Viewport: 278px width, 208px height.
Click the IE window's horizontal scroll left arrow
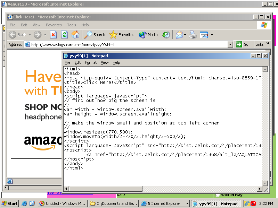[x=6, y=187]
